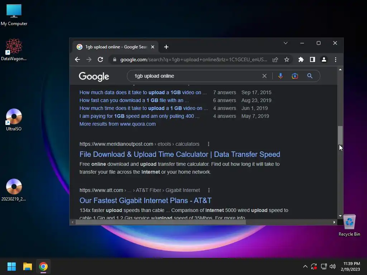Open options for the att.com result

[x=209, y=190]
